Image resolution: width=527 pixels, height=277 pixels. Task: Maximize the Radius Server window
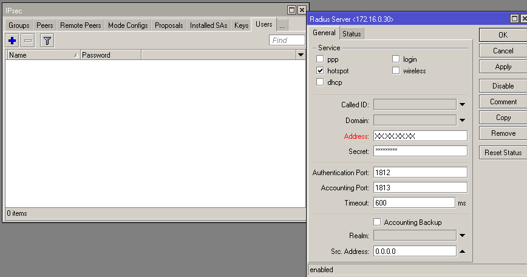pos(514,19)
